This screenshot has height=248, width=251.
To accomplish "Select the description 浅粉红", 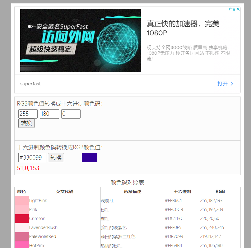I will click(107, 201).
